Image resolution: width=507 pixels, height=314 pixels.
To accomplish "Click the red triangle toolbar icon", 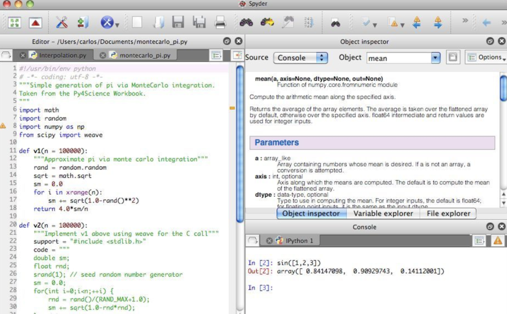I will pos(35,23).
